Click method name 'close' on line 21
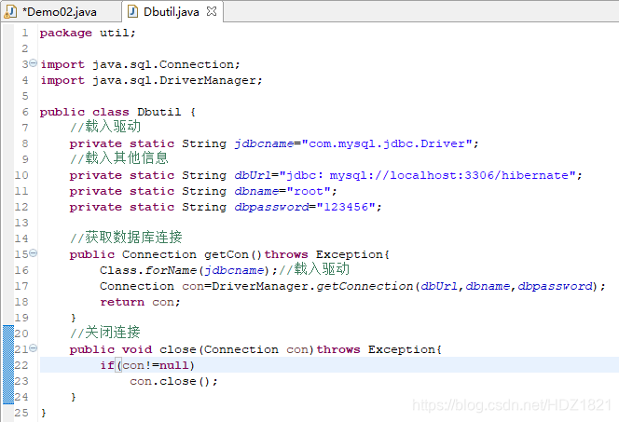This screenshot has width=619, height=422. [178, 350]
